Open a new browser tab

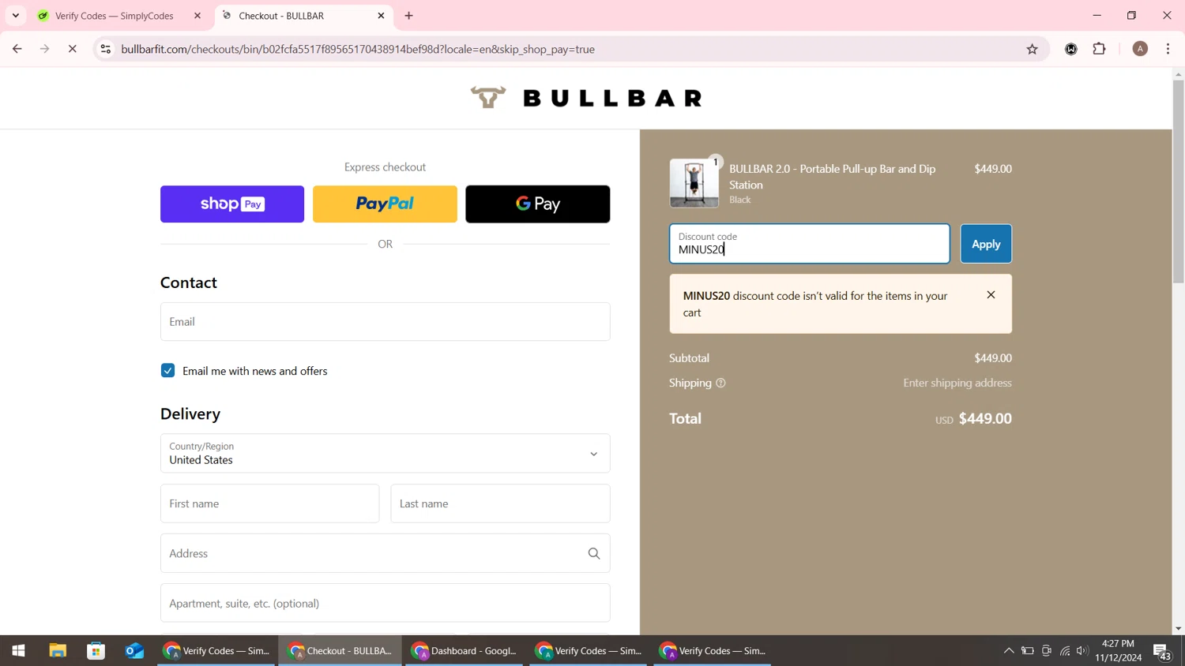tap(408, 16)
